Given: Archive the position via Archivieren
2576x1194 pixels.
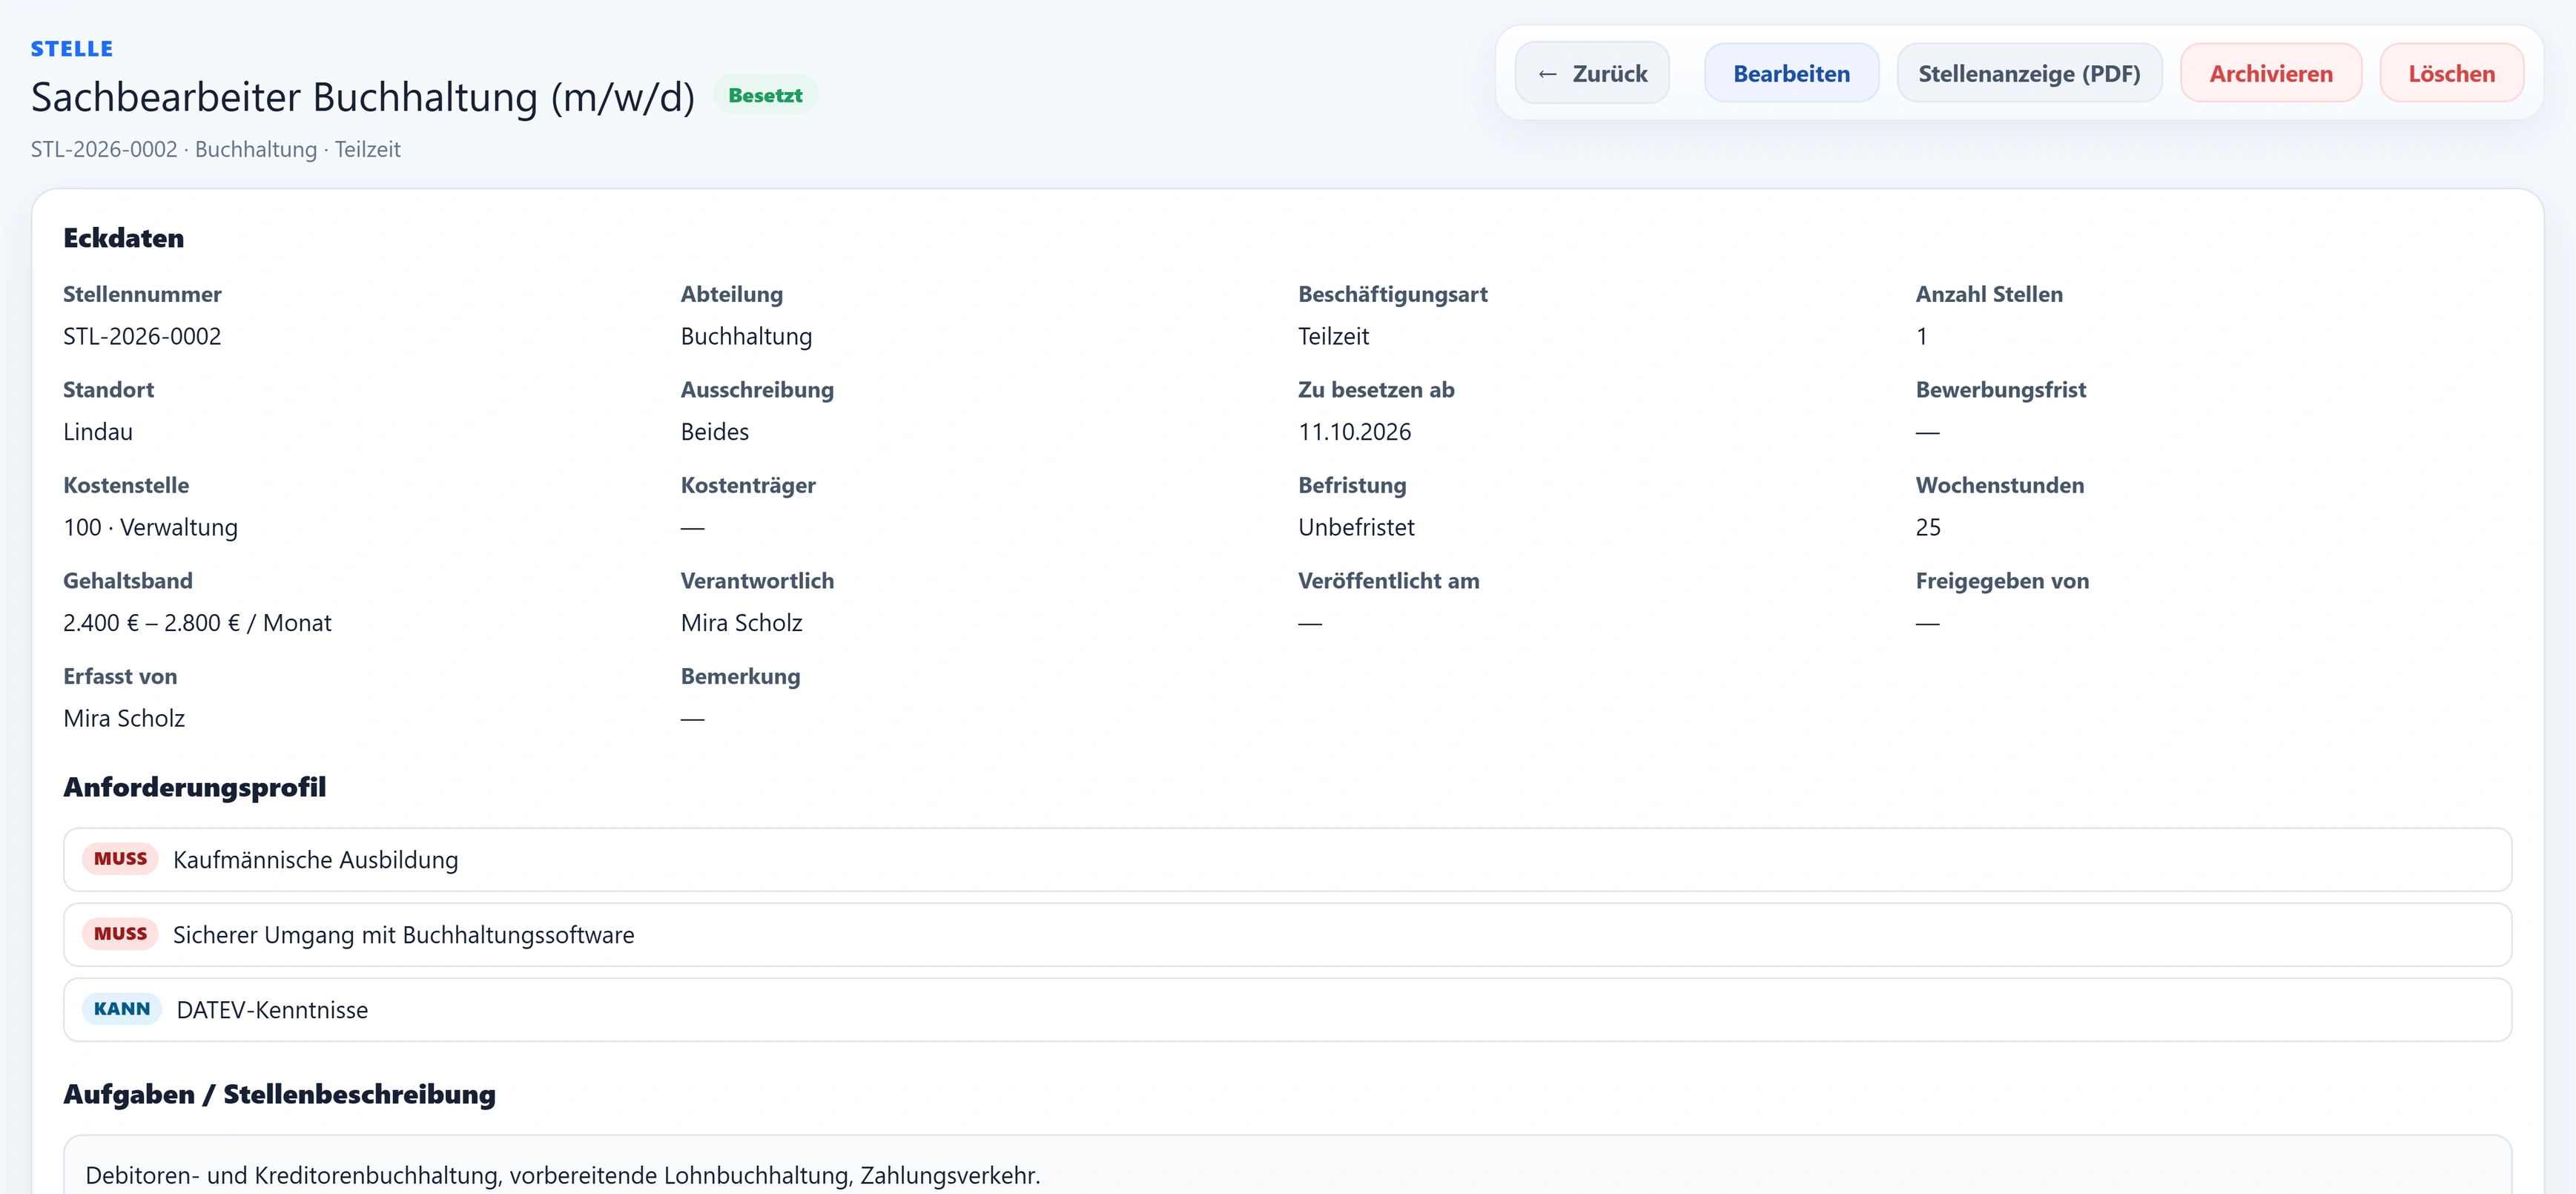Looking at the screenshot, I should (2271, 73).
